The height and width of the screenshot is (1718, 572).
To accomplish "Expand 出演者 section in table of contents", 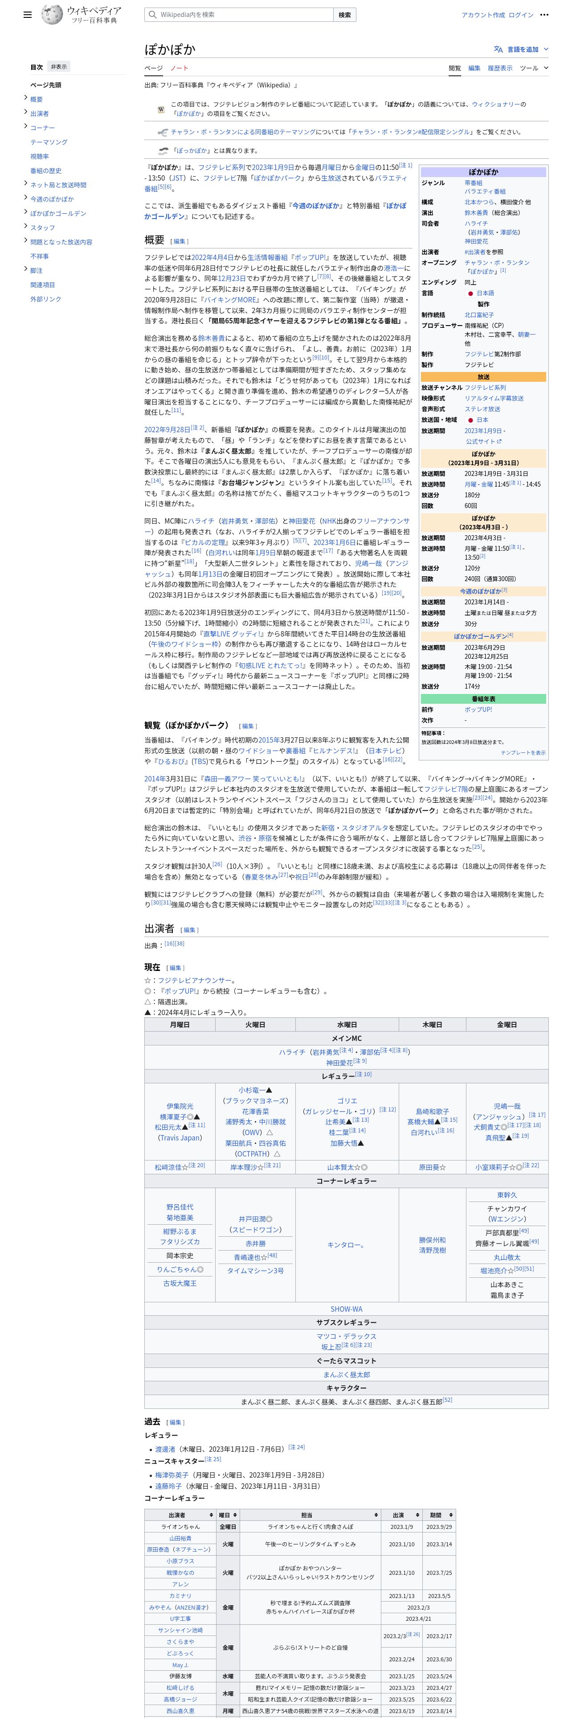I will [x=25, y=113].
